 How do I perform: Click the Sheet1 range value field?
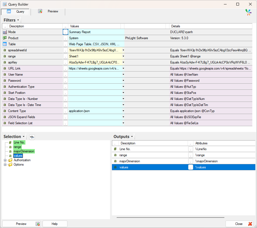pos(95,56)
